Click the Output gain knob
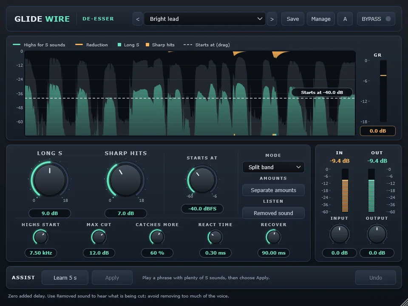This screenshot has width=408, height=306. pyautogui.click(x=377, y=234)
